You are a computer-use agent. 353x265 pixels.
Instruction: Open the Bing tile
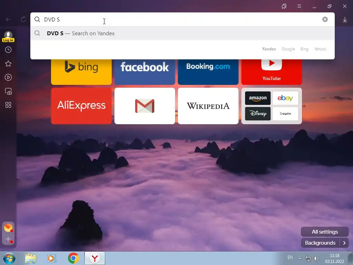[x=81, y=72]
